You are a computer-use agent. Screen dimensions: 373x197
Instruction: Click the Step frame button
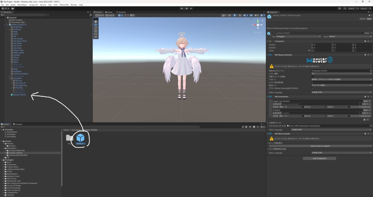(191, 8)
